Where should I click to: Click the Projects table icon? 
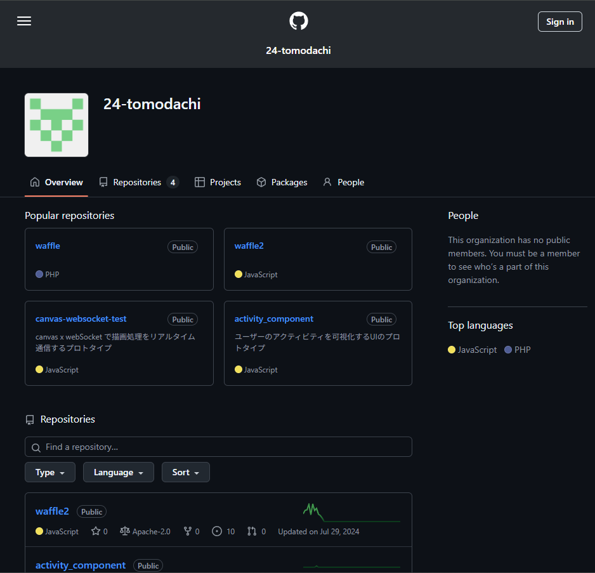pyautogui.click(x=200, y=182)
